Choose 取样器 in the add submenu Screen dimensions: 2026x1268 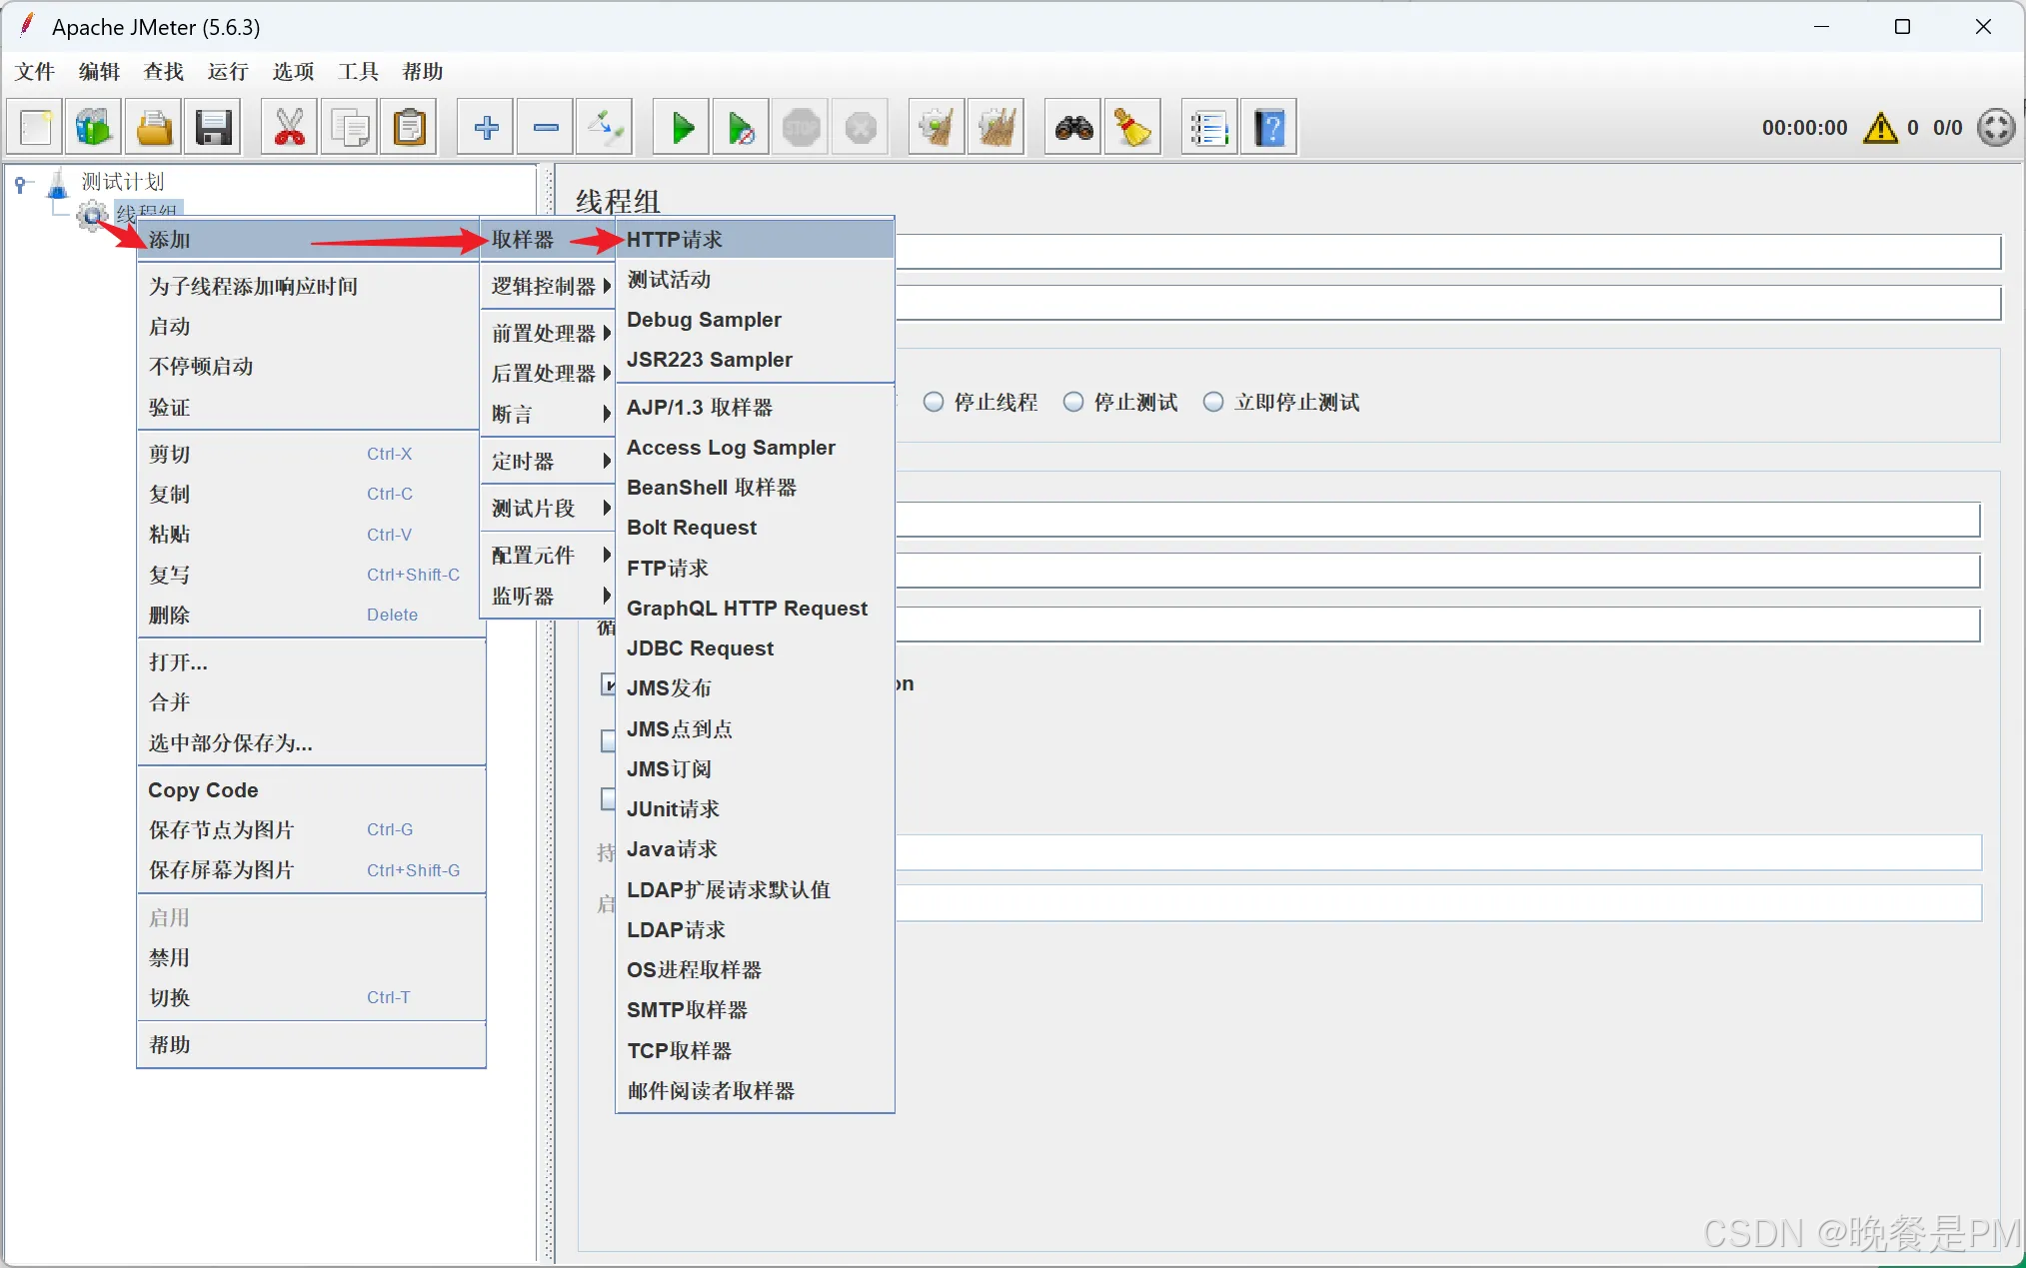(x=548, y=240)
